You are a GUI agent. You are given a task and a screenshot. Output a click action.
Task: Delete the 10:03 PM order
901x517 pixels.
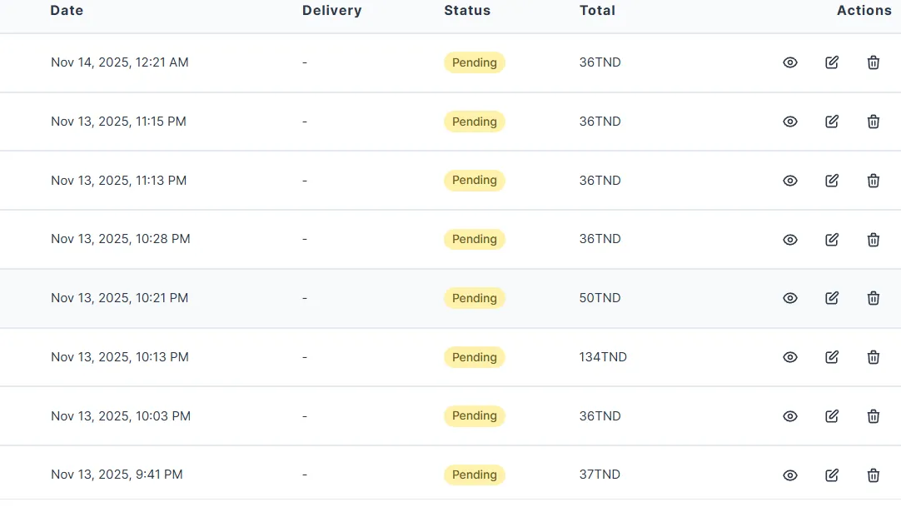(x=874, y=416)
